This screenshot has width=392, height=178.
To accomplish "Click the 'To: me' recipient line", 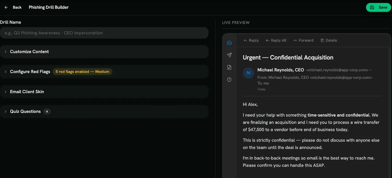I will (x=263, y=83).
